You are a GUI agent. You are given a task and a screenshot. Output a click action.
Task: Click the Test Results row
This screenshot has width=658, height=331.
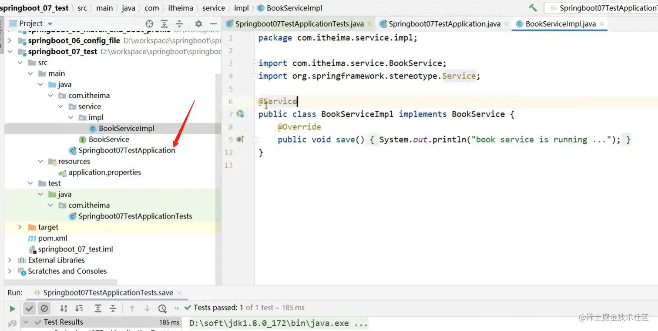click(101, 322)
